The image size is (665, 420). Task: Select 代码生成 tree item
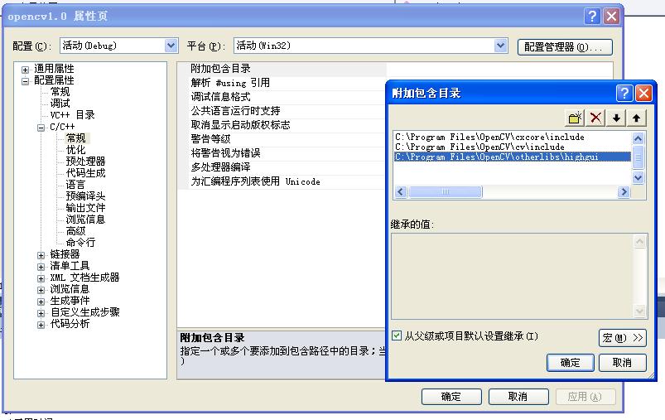coord(85,173)
